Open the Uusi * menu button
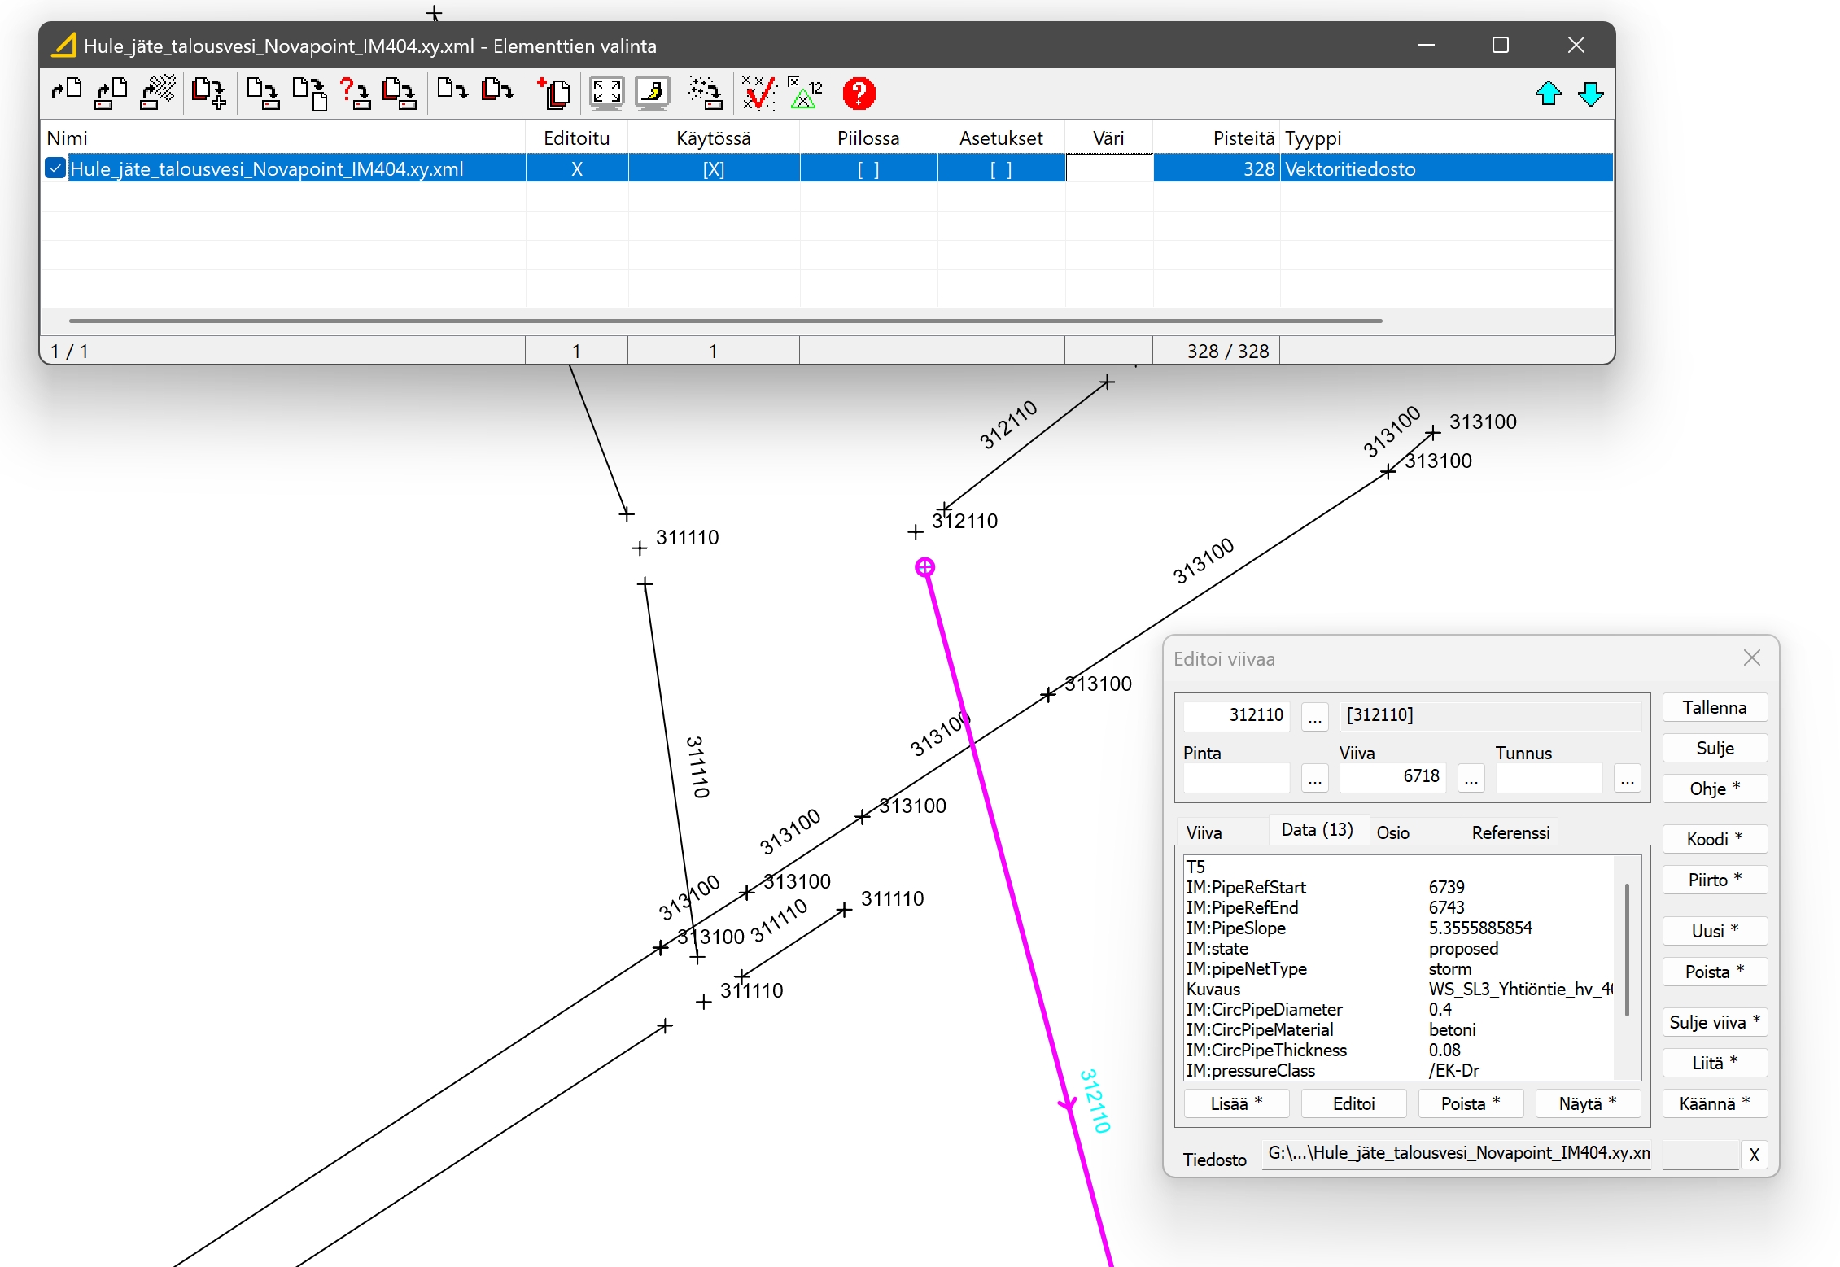 point(1715,931)
